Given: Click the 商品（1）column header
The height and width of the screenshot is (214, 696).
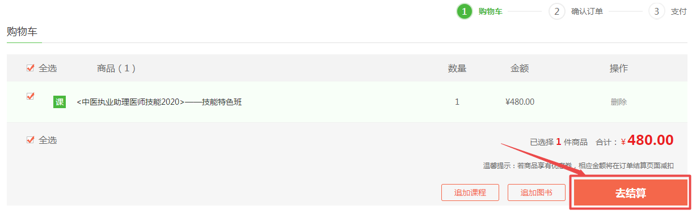Looking at the screenshot, I should click(x=116, y=69).
